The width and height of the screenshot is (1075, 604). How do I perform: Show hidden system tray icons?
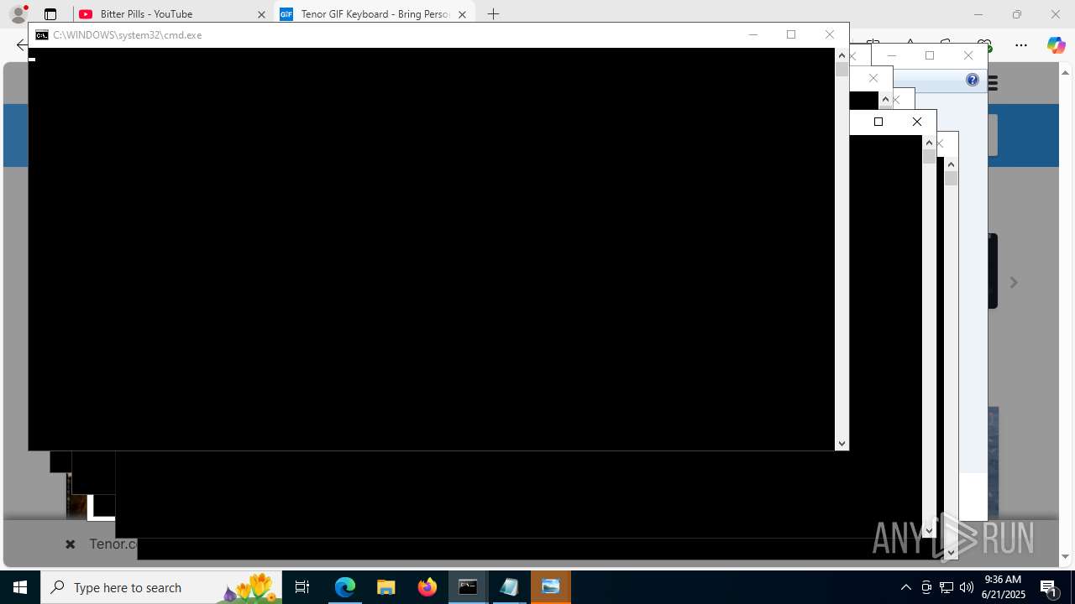point(906,587)
